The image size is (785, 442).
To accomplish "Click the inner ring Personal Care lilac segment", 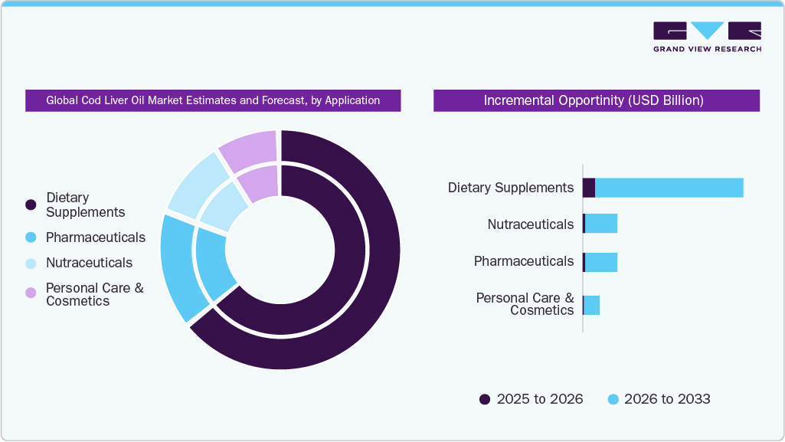I will click(260, 183).
